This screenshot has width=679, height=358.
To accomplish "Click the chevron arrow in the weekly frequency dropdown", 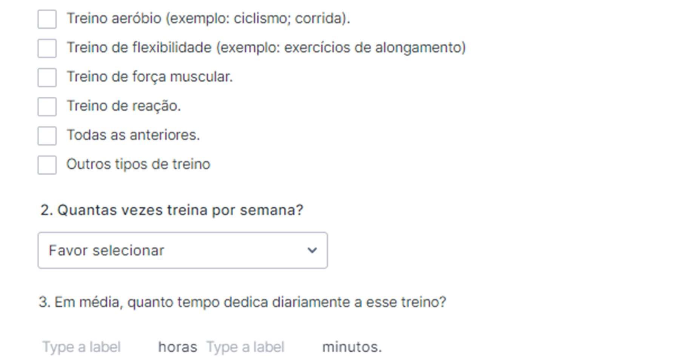I will tap(312, 250).
